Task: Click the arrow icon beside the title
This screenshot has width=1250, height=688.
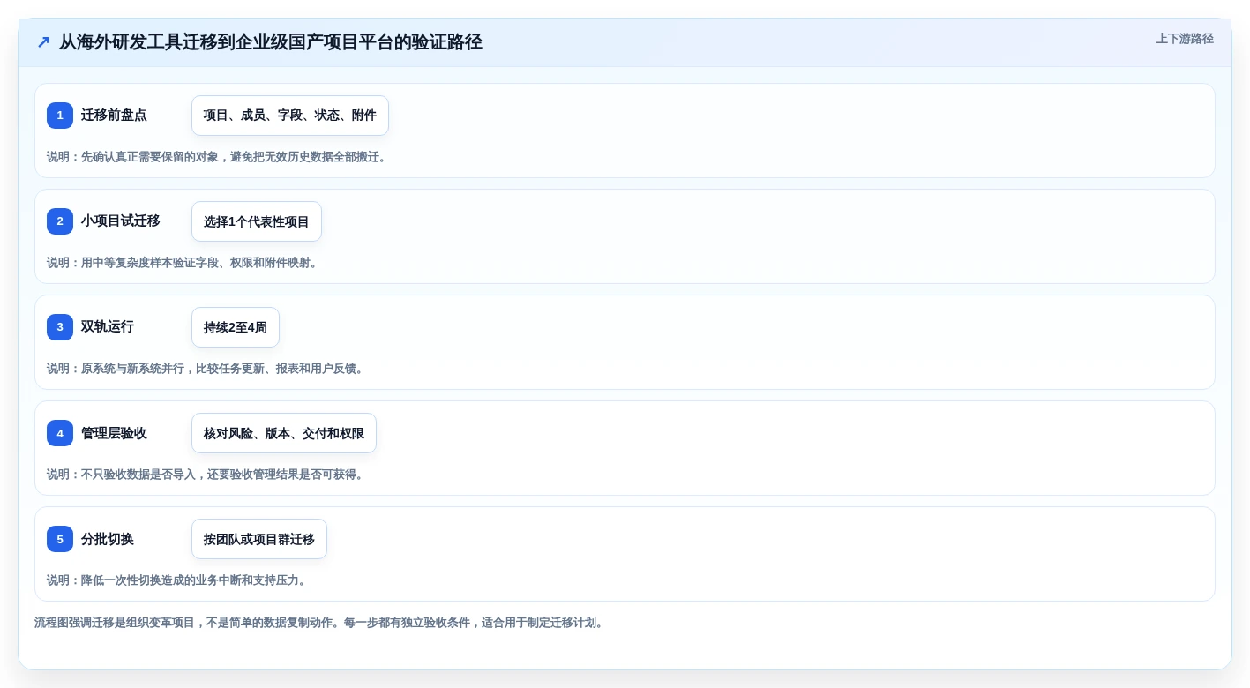Action: [43, 42]
